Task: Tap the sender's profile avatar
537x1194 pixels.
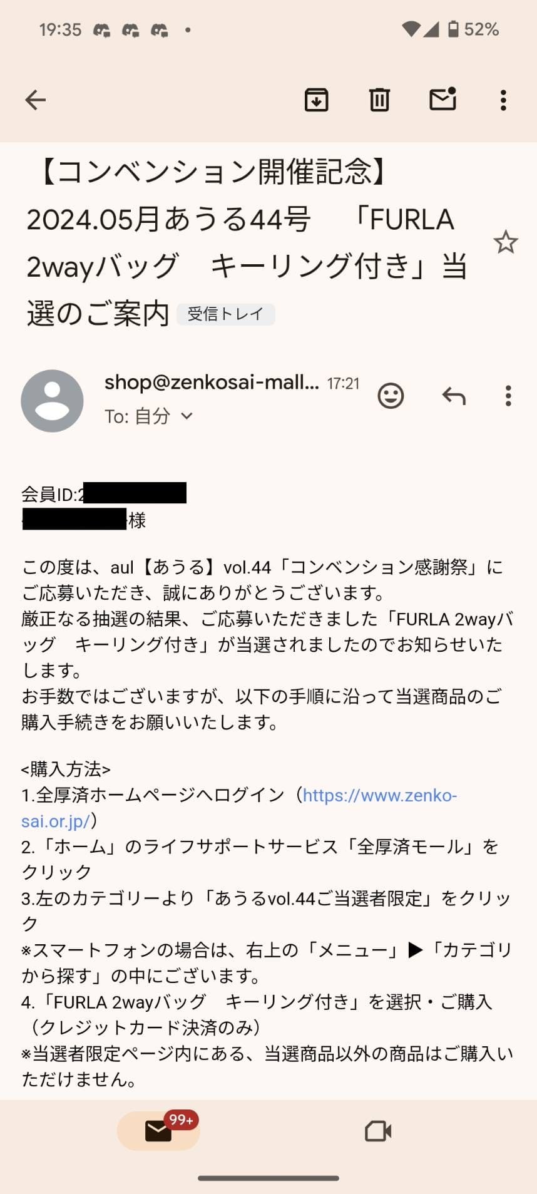Action: 52,401
